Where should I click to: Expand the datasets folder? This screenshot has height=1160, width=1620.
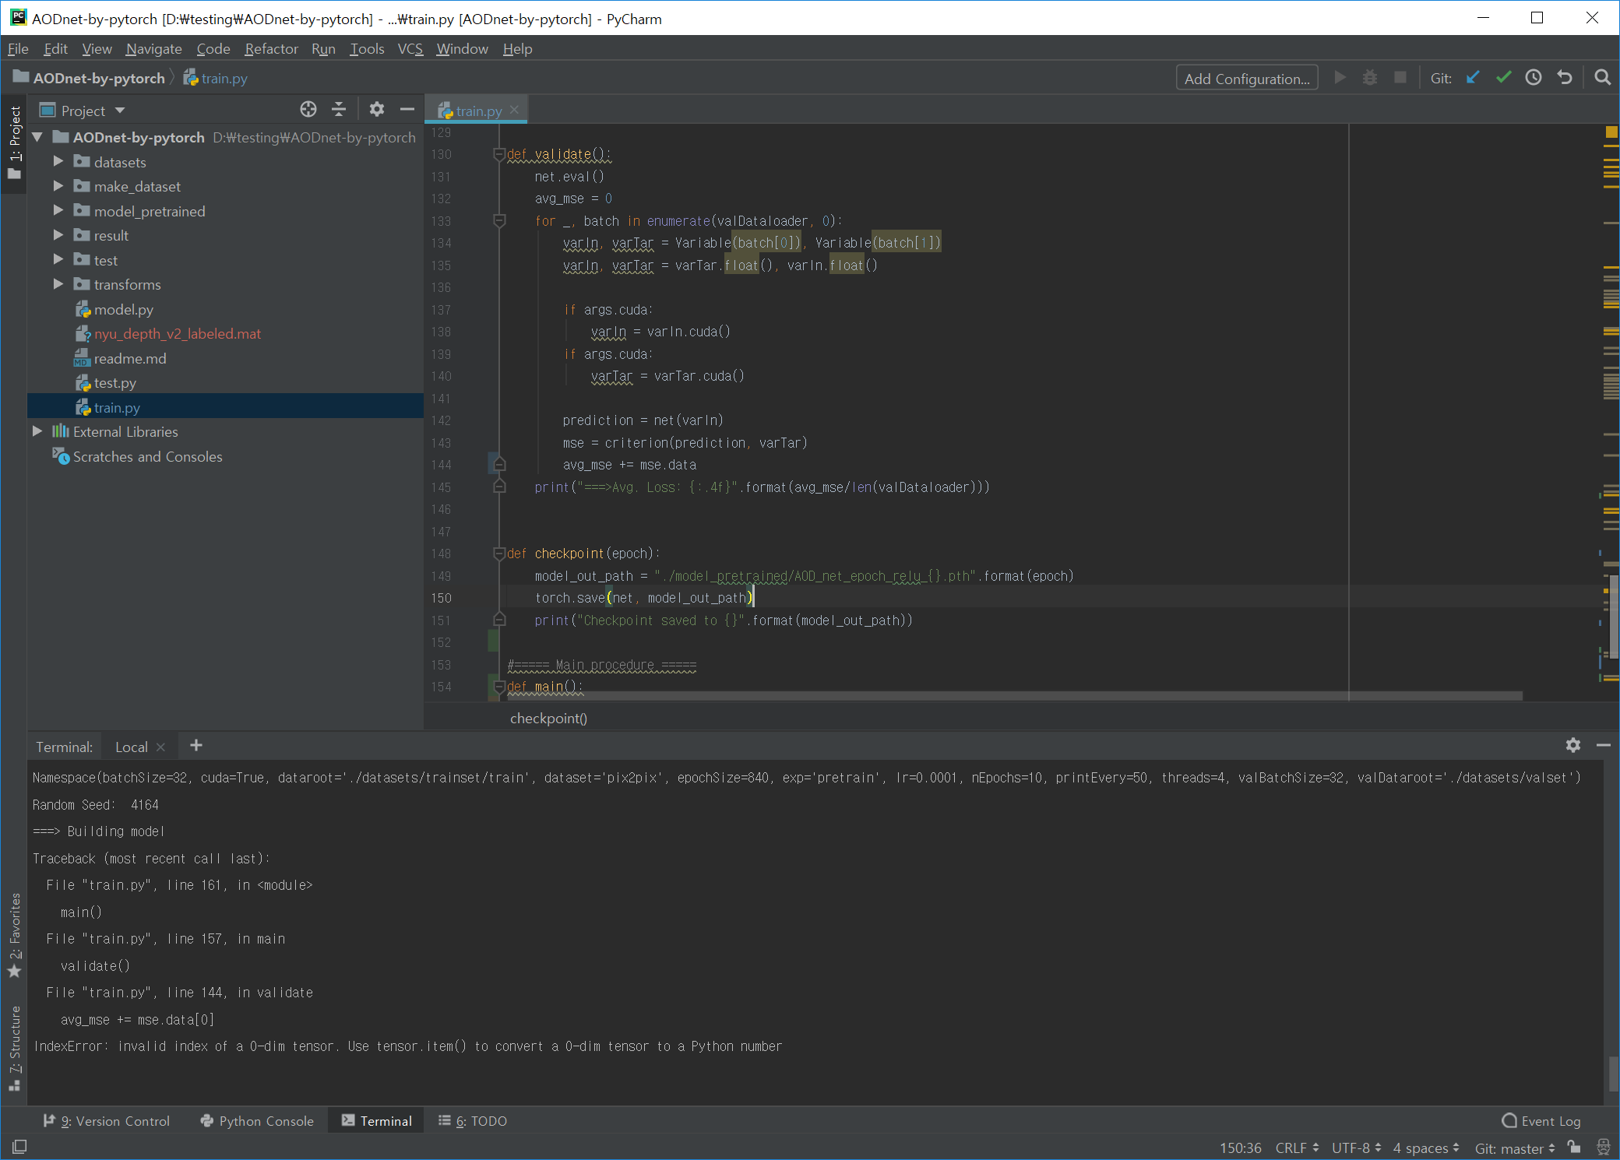[58, 162]
